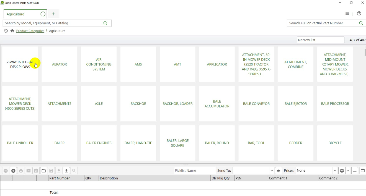This screenshot has height=196, width=366.
Task: Open the BAR, TOOL tile
Action: click(256, 143)
